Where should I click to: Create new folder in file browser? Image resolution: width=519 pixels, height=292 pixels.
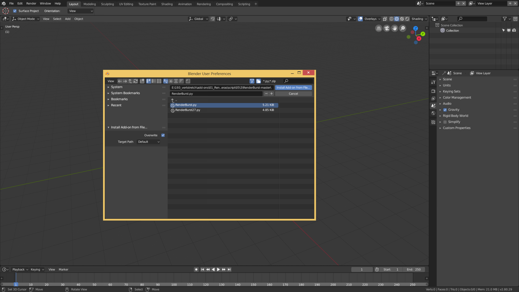tap(142, 81)
